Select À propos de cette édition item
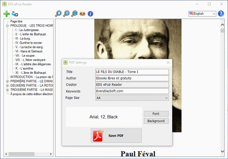This screenshot has height=159, width=228. click(32, 94)
